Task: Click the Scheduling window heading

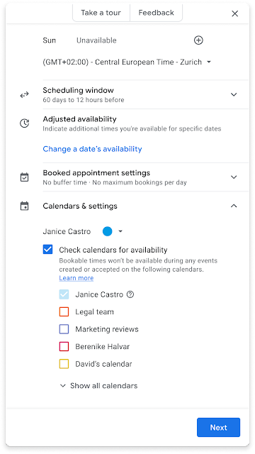Action: (79, 90)
